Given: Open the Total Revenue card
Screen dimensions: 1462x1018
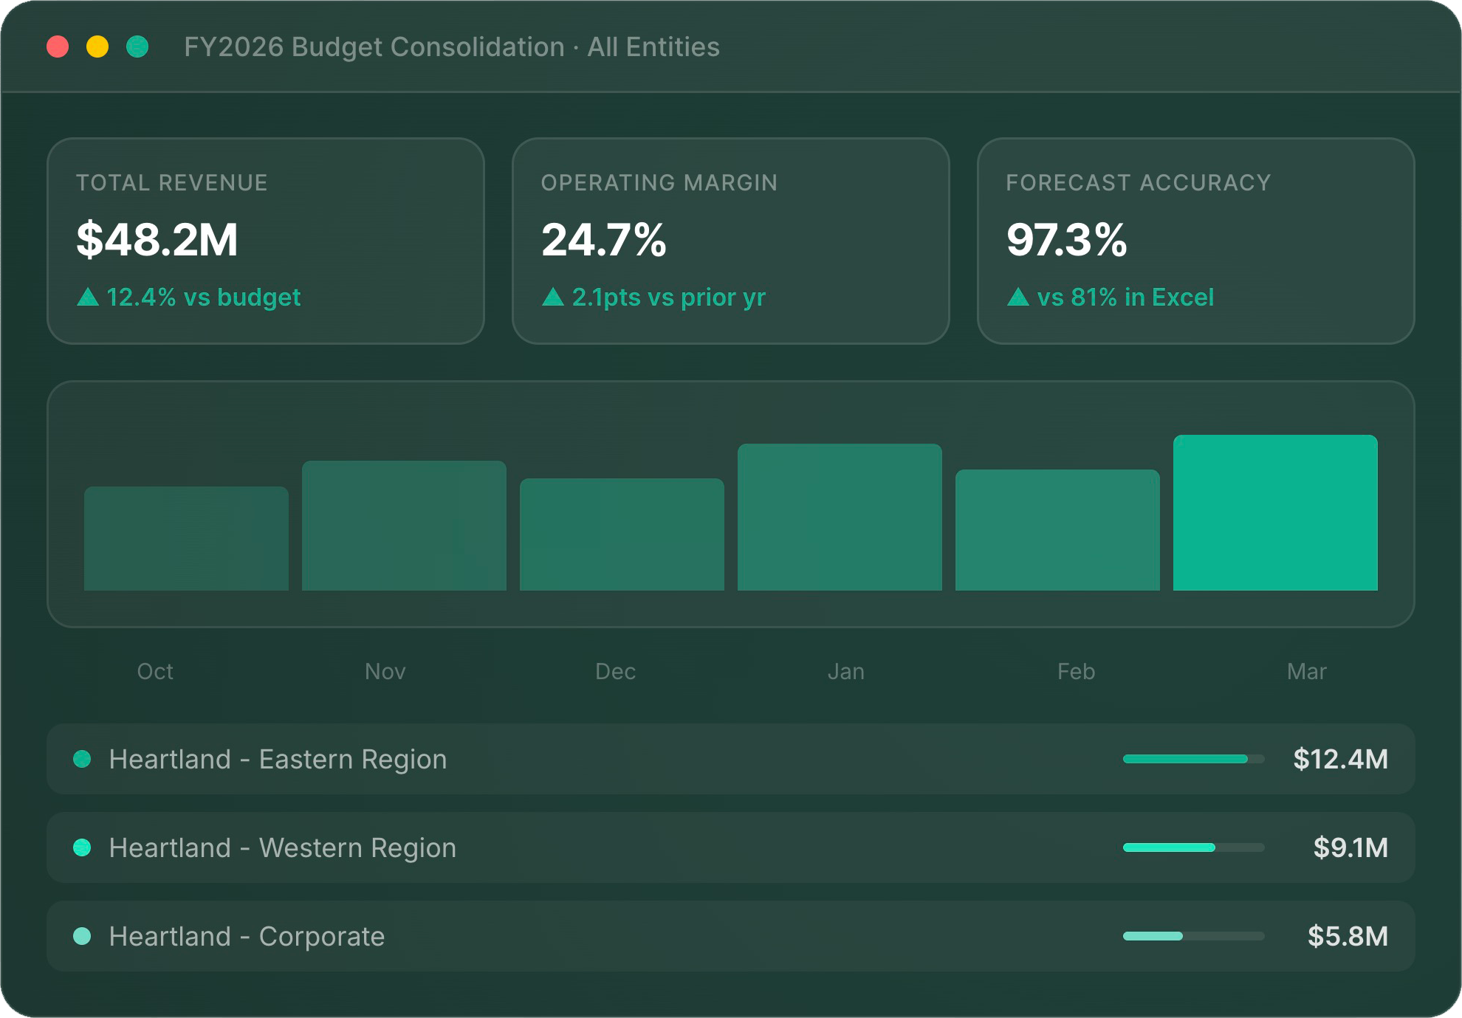Looking at the screenshot, I should (x=266, y=241).
